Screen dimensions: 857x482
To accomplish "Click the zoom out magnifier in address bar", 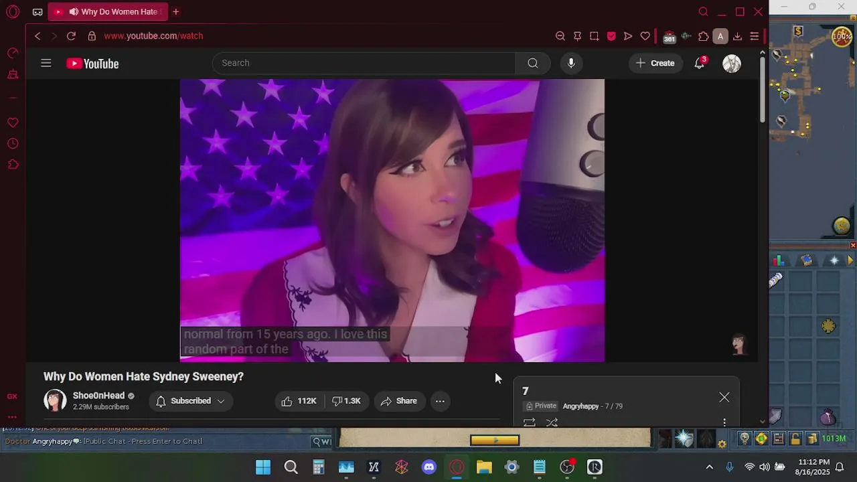I will click(560, 36).
